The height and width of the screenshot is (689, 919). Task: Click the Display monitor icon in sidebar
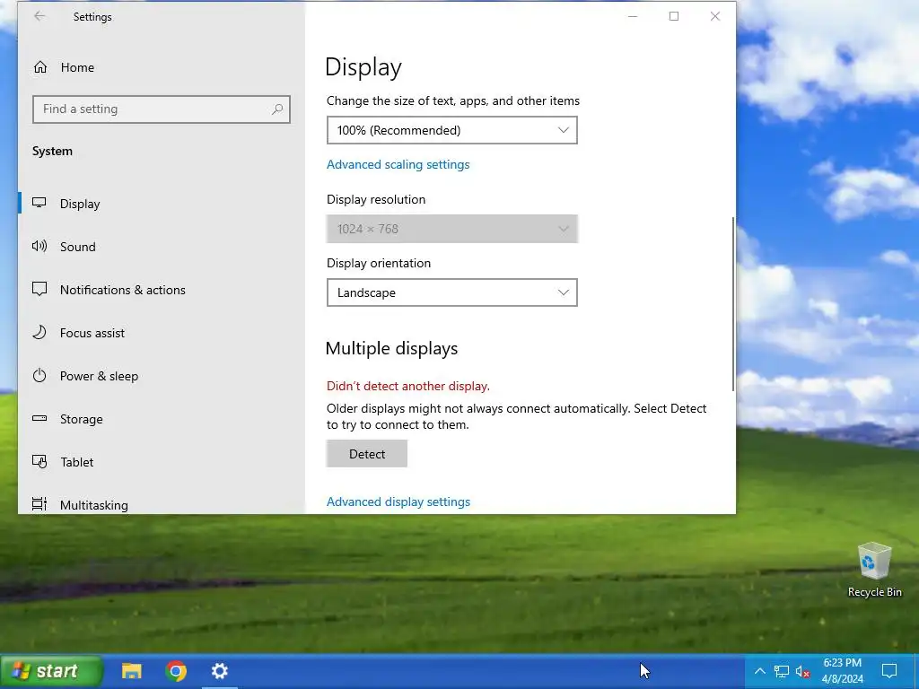point(39,203)
